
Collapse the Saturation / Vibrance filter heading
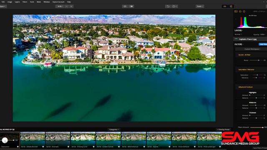click(246, 70)
